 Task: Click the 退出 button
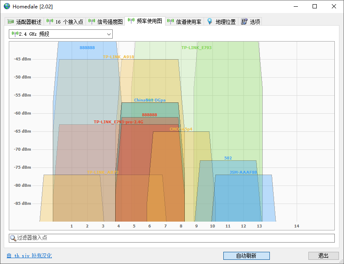pyautogui.click(x=323, y=256)
